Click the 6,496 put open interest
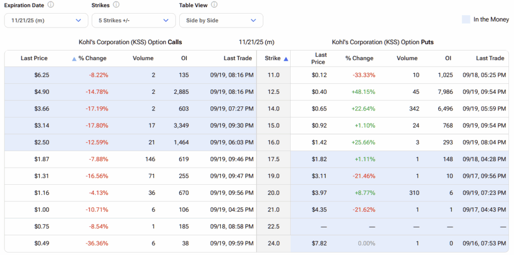 coord(446,109)
